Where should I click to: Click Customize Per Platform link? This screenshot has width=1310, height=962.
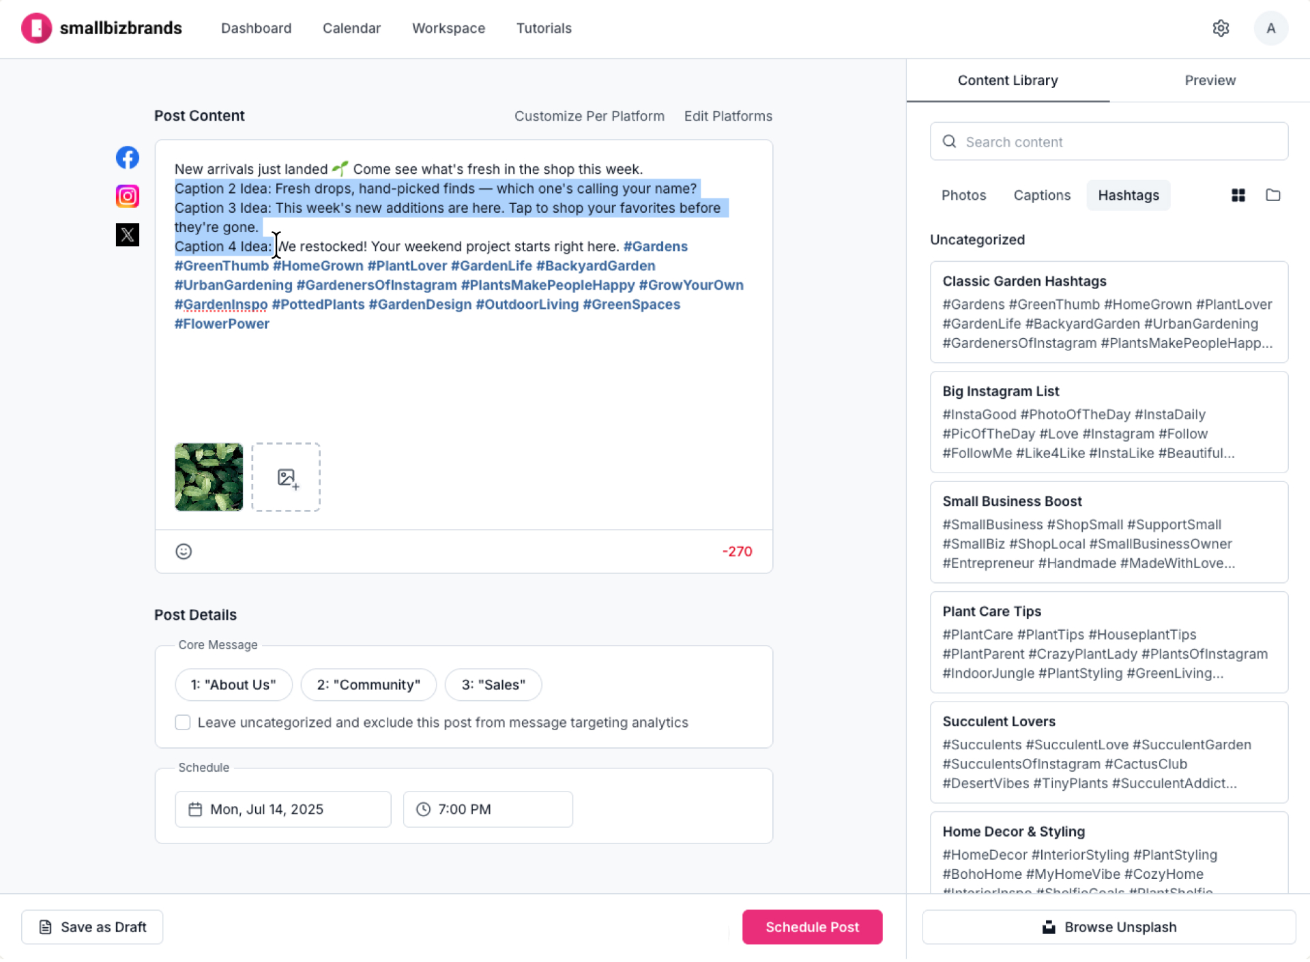pos(589,116)
